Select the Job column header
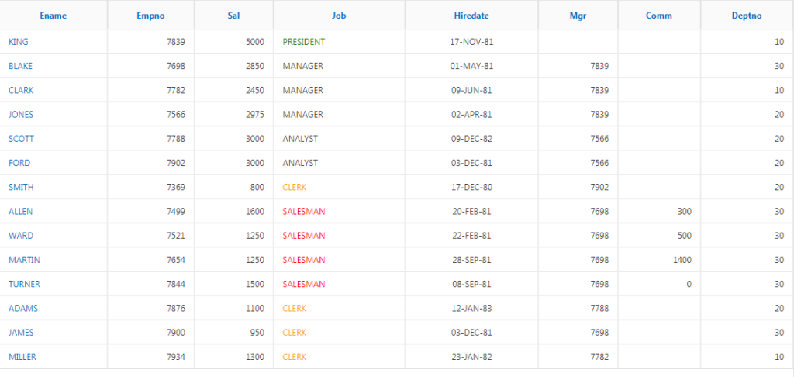 click(x=339, y=16)
